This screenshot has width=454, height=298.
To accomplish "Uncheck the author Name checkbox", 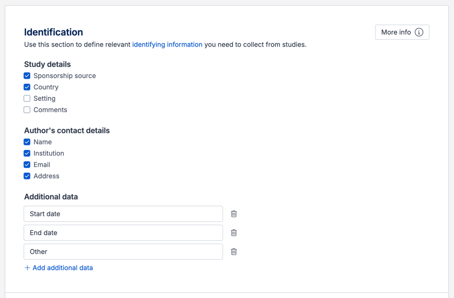I will [x=27, y=142].
